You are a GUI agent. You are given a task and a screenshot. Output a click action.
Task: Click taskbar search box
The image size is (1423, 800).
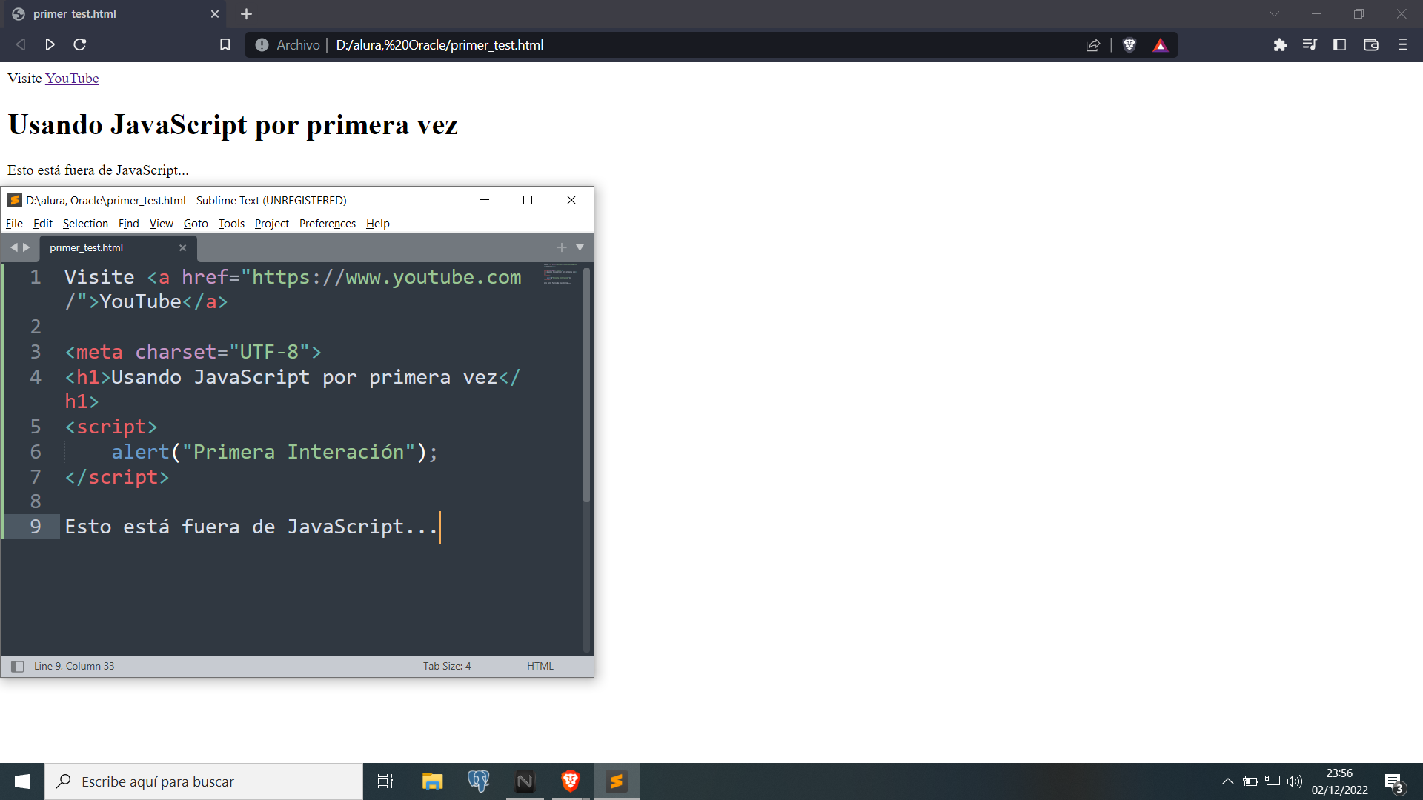point(204,781)
